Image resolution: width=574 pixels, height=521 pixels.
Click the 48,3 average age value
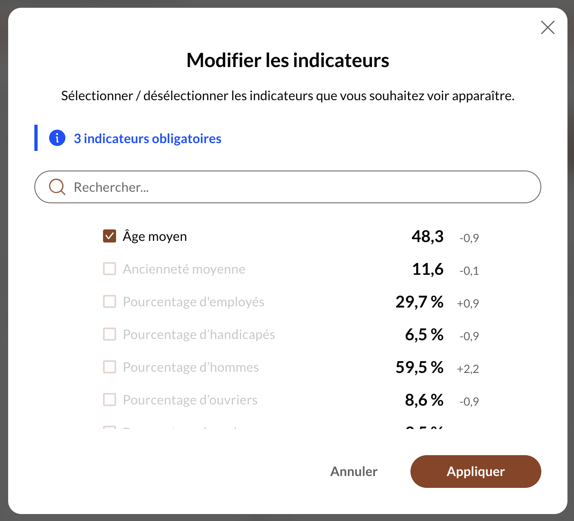tap(427, 236)
